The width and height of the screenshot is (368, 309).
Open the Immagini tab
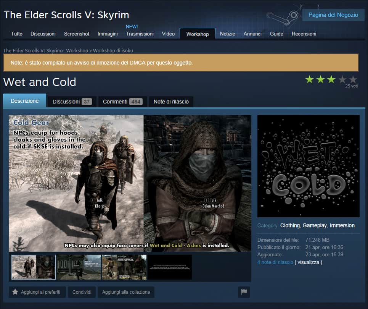108,34
